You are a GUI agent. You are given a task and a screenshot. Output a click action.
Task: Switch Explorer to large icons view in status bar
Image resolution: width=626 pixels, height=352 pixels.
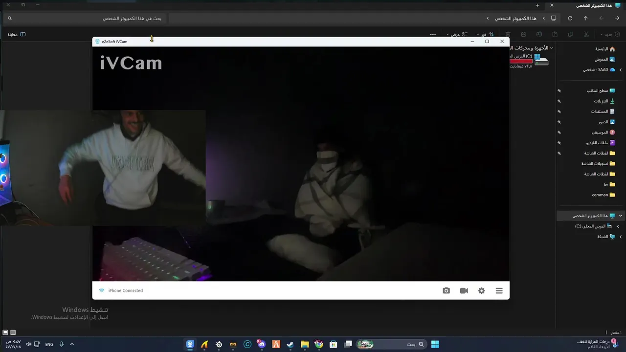click(5, 332)
